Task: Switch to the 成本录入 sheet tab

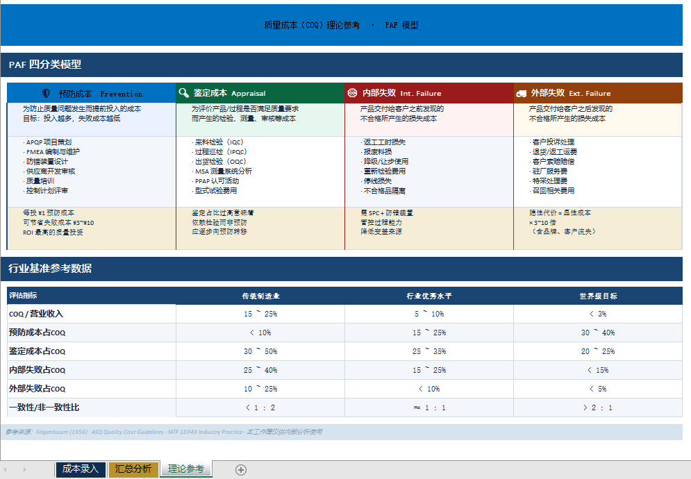Action: point(81,469)
